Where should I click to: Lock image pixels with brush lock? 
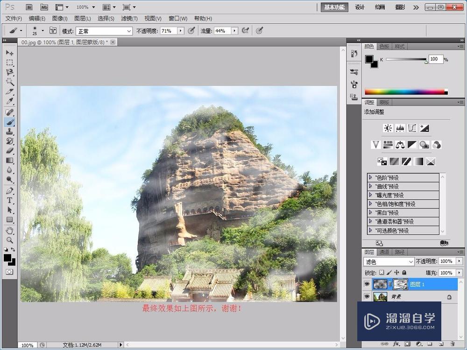pos(389,273)
